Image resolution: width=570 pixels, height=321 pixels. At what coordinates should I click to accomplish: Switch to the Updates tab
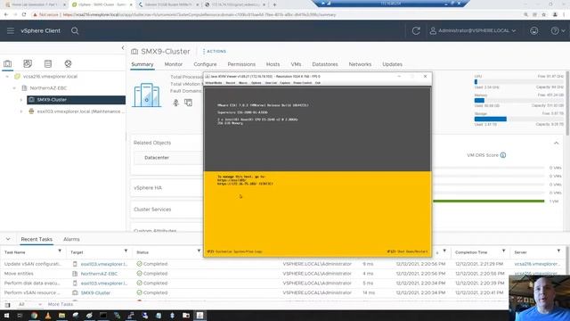(392, 64)
